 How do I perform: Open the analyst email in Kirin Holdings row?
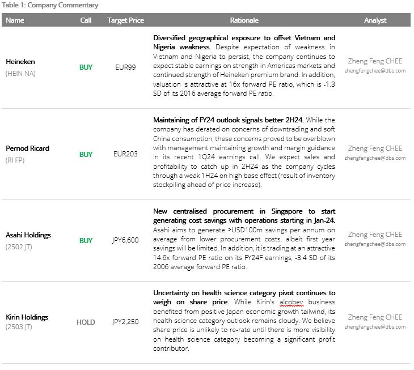(375, 327)
